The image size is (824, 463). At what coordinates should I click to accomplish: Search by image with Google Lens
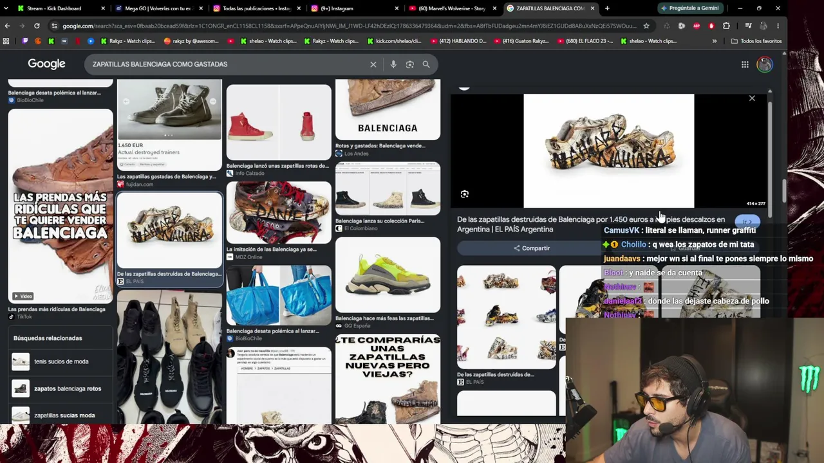[x=409, y=64]
